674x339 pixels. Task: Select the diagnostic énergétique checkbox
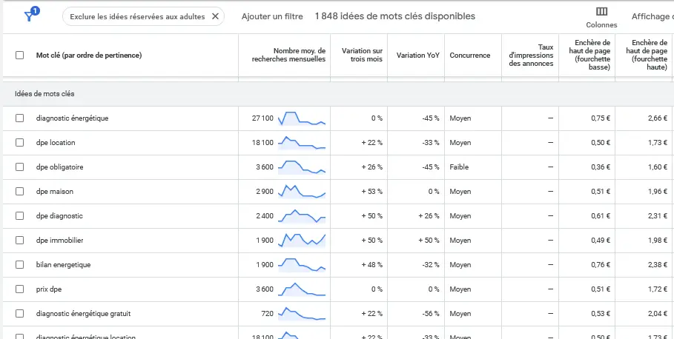(x=20, y=118)
